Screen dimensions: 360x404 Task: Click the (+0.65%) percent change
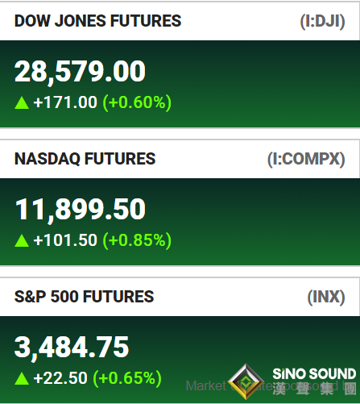[127, 378]
